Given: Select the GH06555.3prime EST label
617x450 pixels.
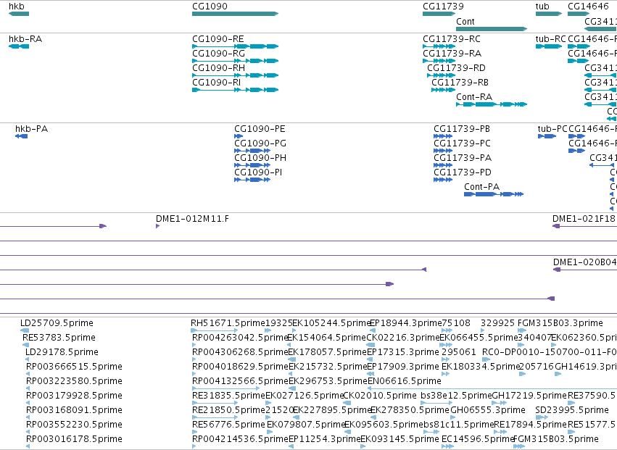Looking at the screenshot, I should [x=488, y=410].
